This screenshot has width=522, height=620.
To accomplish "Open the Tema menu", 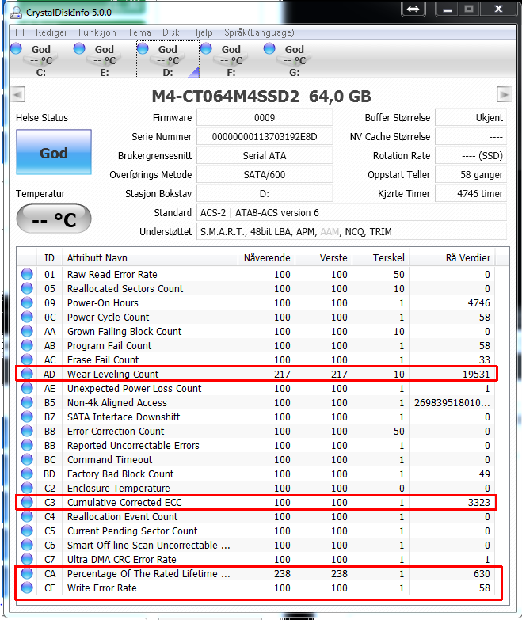I will click(x=139, y=32).
